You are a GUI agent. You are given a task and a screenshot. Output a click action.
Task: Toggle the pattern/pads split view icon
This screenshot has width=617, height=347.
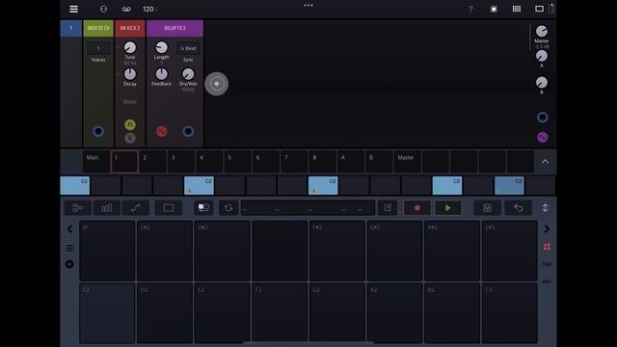point(203,208)
